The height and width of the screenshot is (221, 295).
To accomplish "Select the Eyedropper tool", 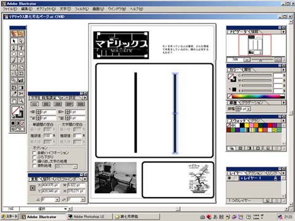I will pyautogui.click(x=14, y=93).
